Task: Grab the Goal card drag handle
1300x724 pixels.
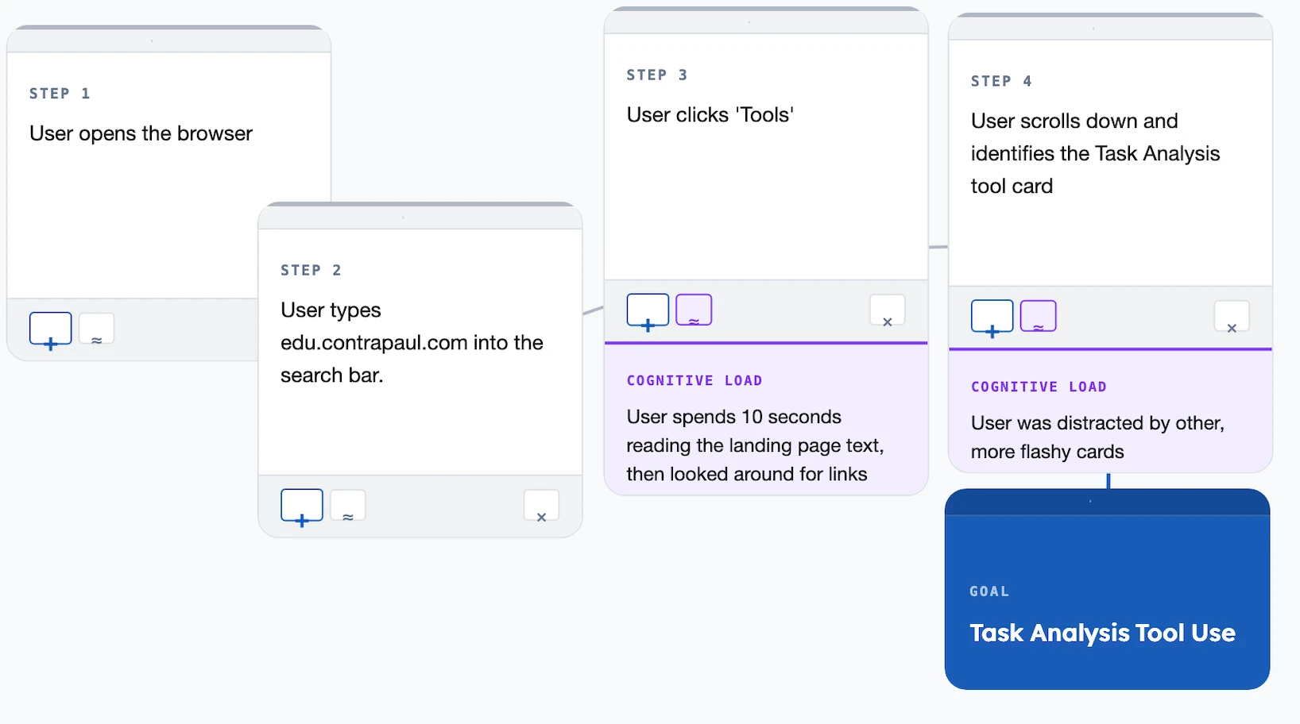Action: (1107, 502)
